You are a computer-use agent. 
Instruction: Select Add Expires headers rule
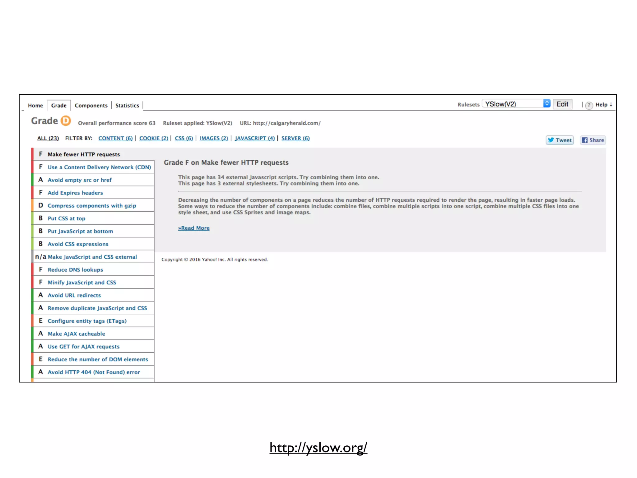coord(93,193)
